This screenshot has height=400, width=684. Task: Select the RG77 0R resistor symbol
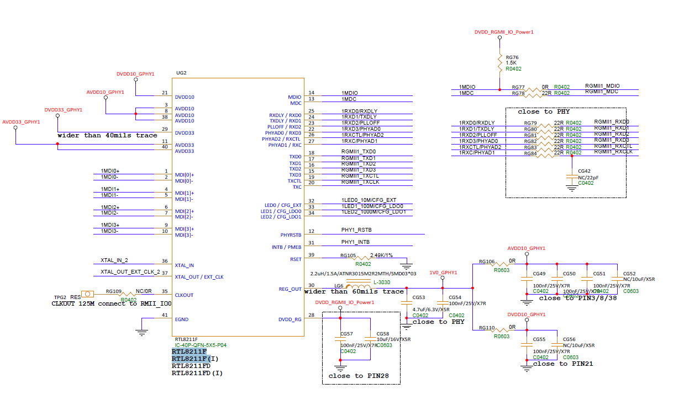coord(532,90)
